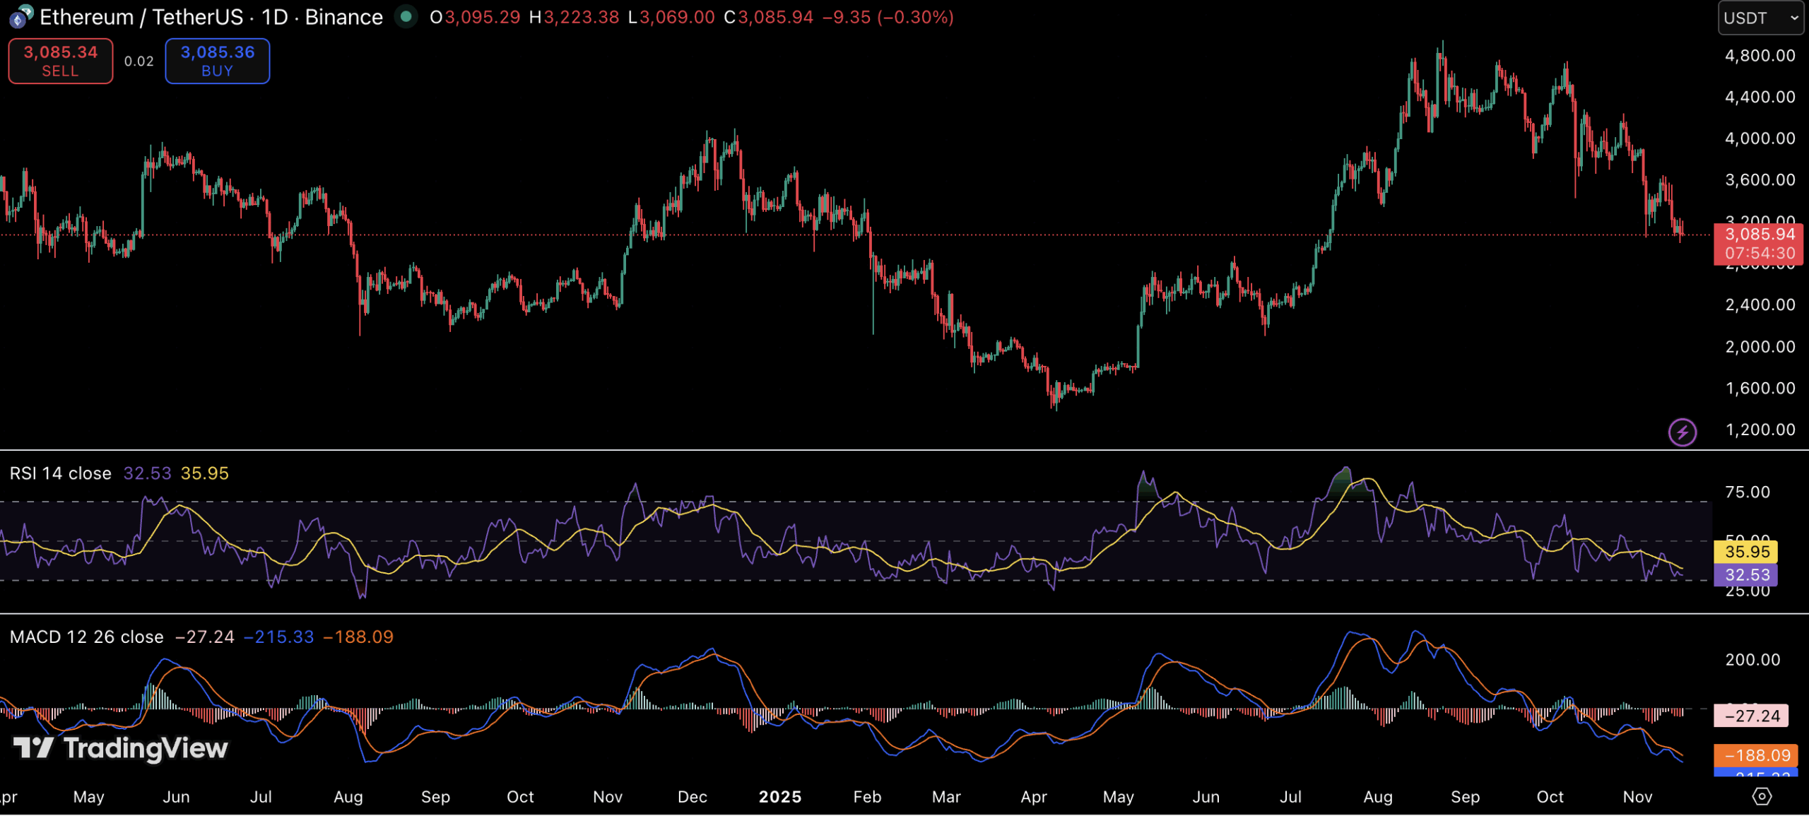The image size is (1809, 816).
Task: Click the MACD 12 26 close legend
Action: coord(86,637)
